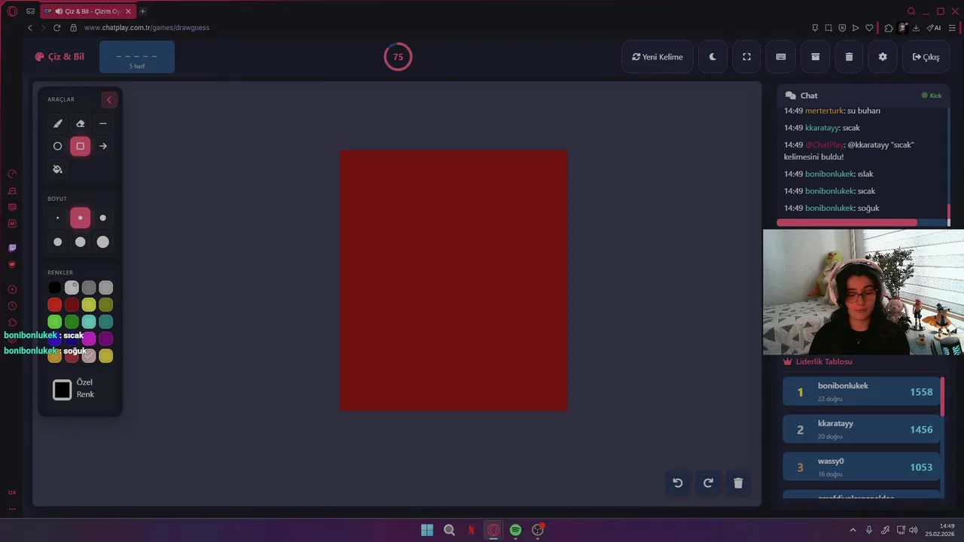
Task: Choose the fourth brush size
Action: [x=57, y=242]
